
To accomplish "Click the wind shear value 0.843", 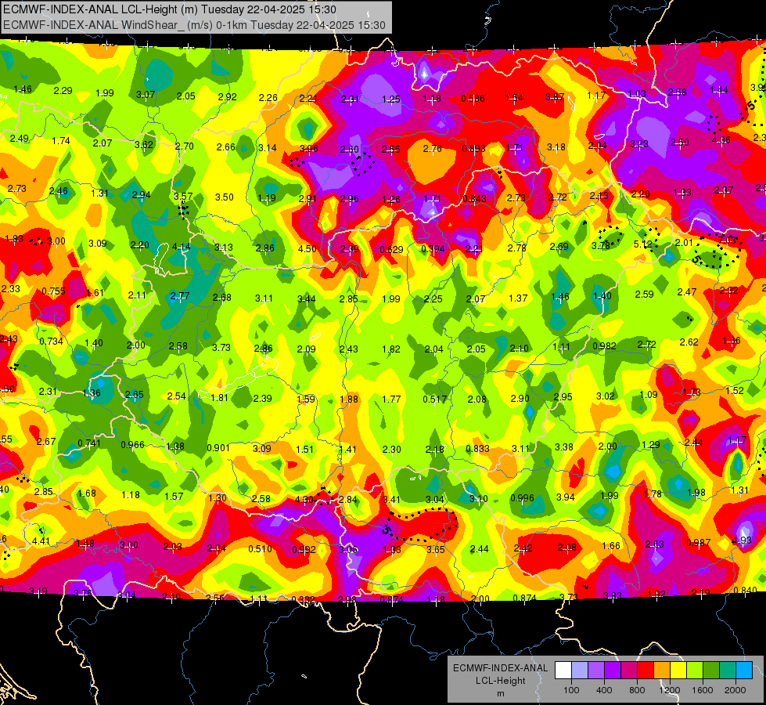I will (474, 198).
